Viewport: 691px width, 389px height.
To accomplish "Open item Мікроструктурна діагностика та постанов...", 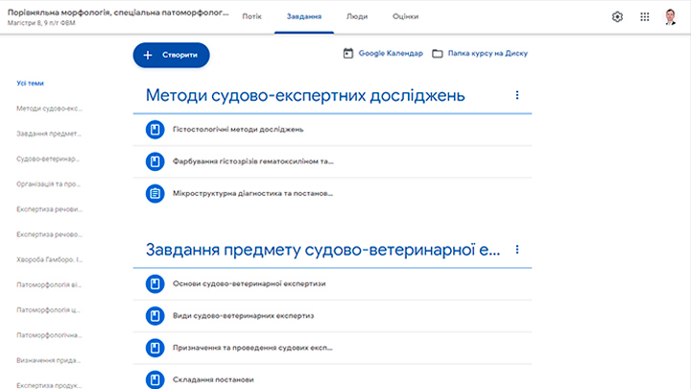I will (252, 193).
